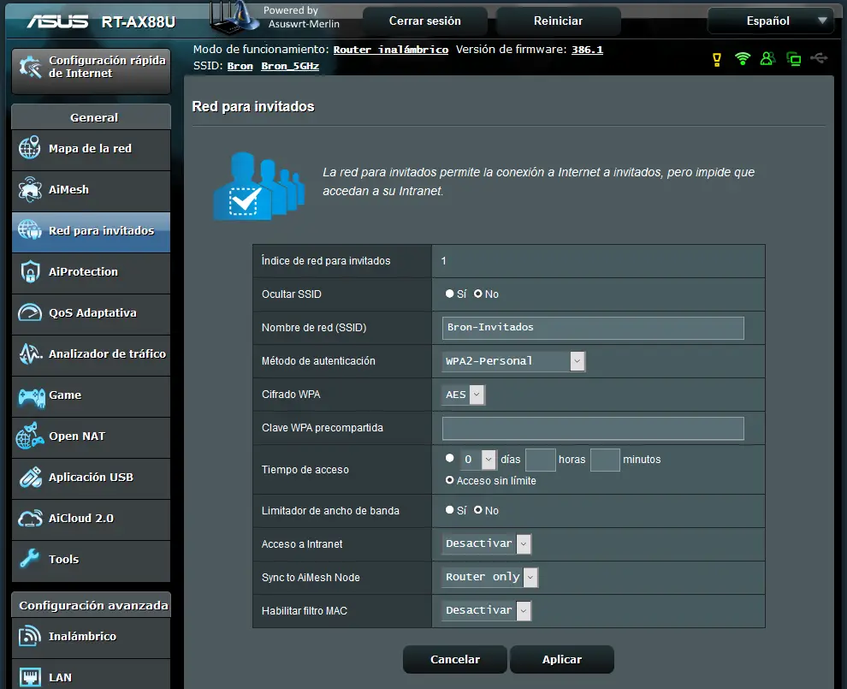Viewport: 847px width, 689px height.
Task: Click the Configuración rápida de Internet button
Action: pos(91,71)
